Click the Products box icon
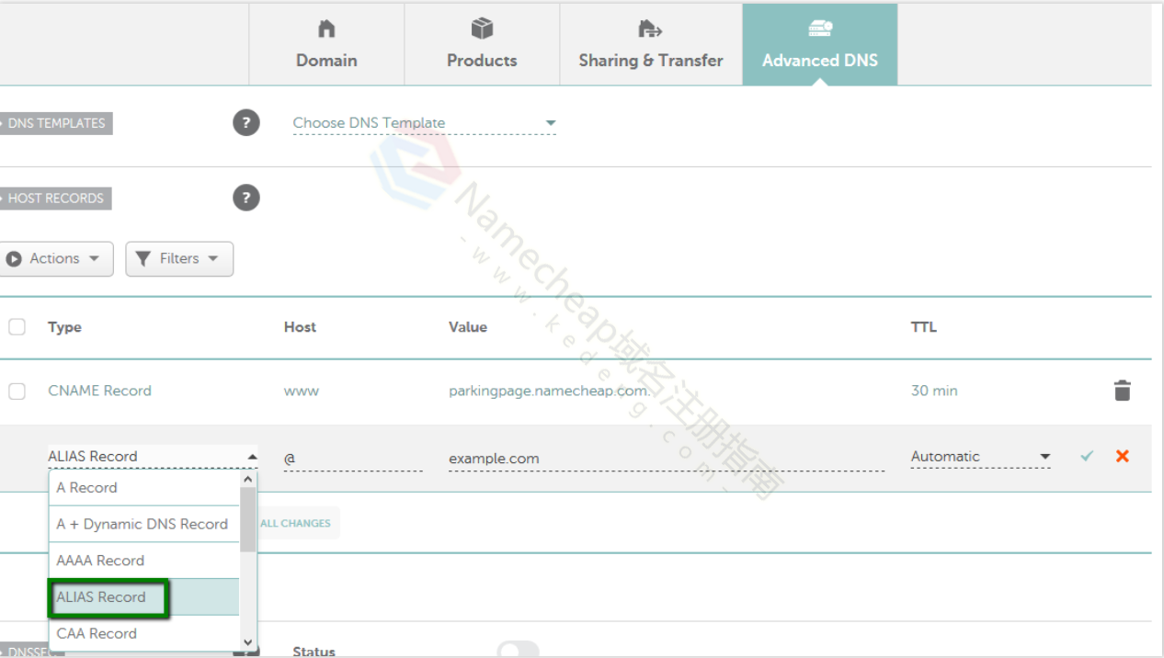The height and width of the screenshot is (658, 1164). pos(482,29)
